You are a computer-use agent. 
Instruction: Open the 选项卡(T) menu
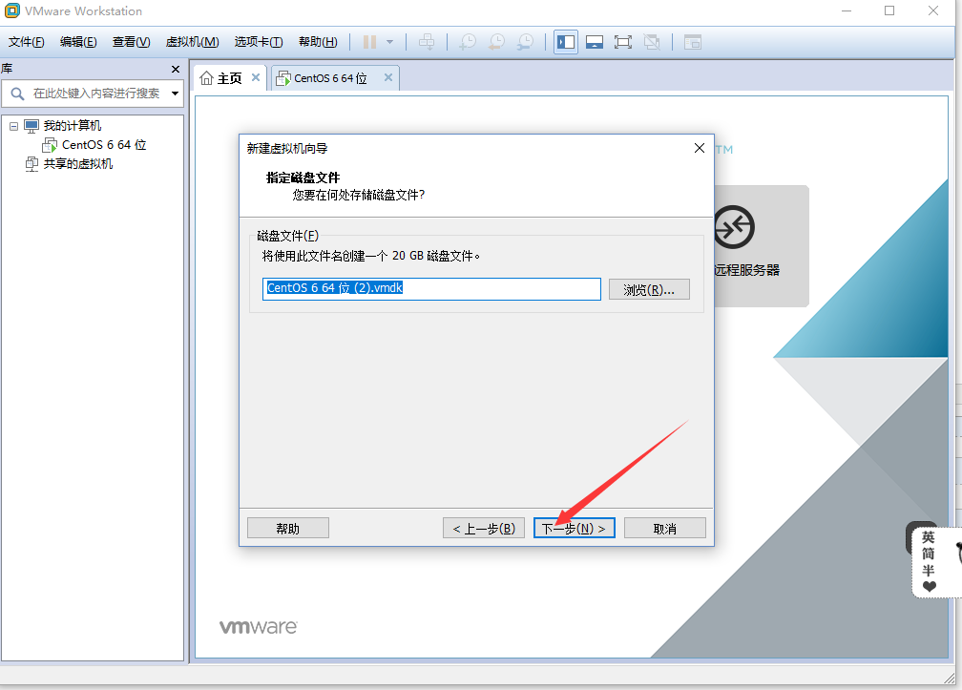point(259,42)
